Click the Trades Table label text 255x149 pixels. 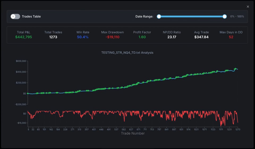[31, 16]
